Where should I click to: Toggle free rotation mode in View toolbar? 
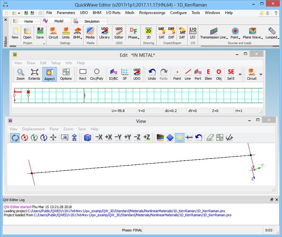click(x=15, y=137)
